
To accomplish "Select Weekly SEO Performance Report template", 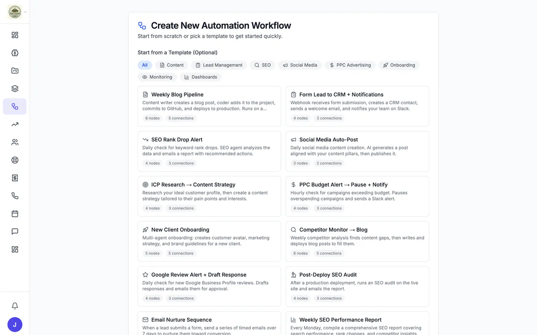I will point(357,323).
